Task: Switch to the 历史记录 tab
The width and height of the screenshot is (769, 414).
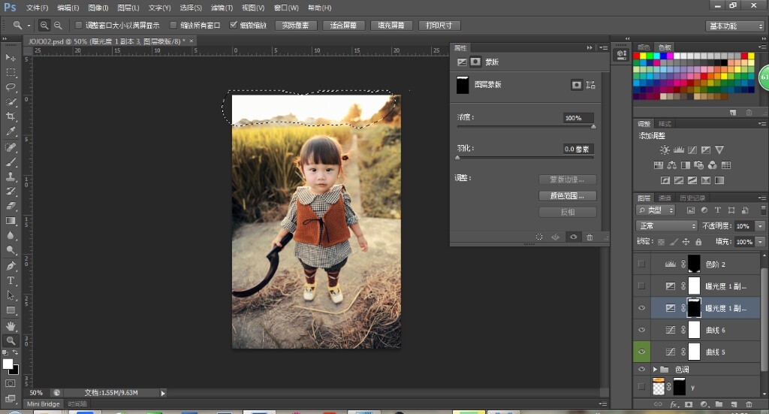Action: tap(692, 198)
